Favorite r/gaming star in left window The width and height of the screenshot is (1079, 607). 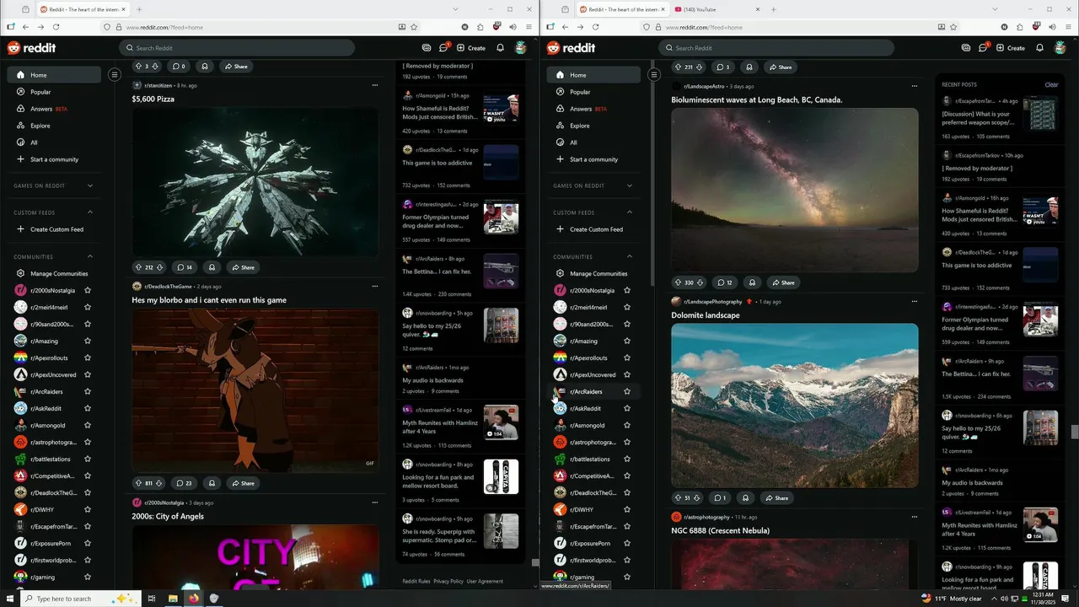88,577
